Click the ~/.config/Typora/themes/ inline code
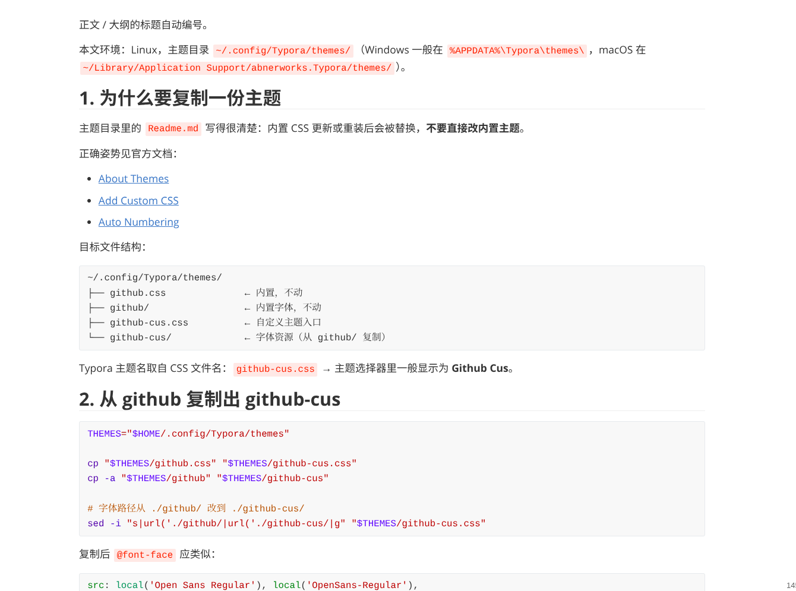This screenshot has height=591, width=796. tap(283, 50)
